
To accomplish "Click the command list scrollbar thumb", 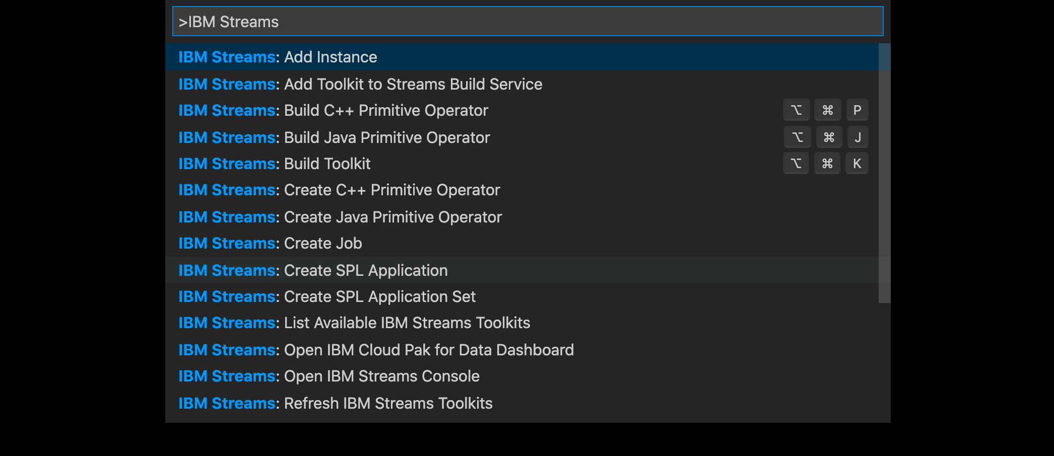I will 884,173.
